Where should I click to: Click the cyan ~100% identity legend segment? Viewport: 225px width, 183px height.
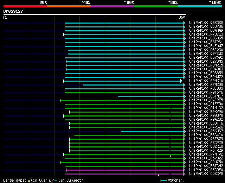tap(200, 6)
